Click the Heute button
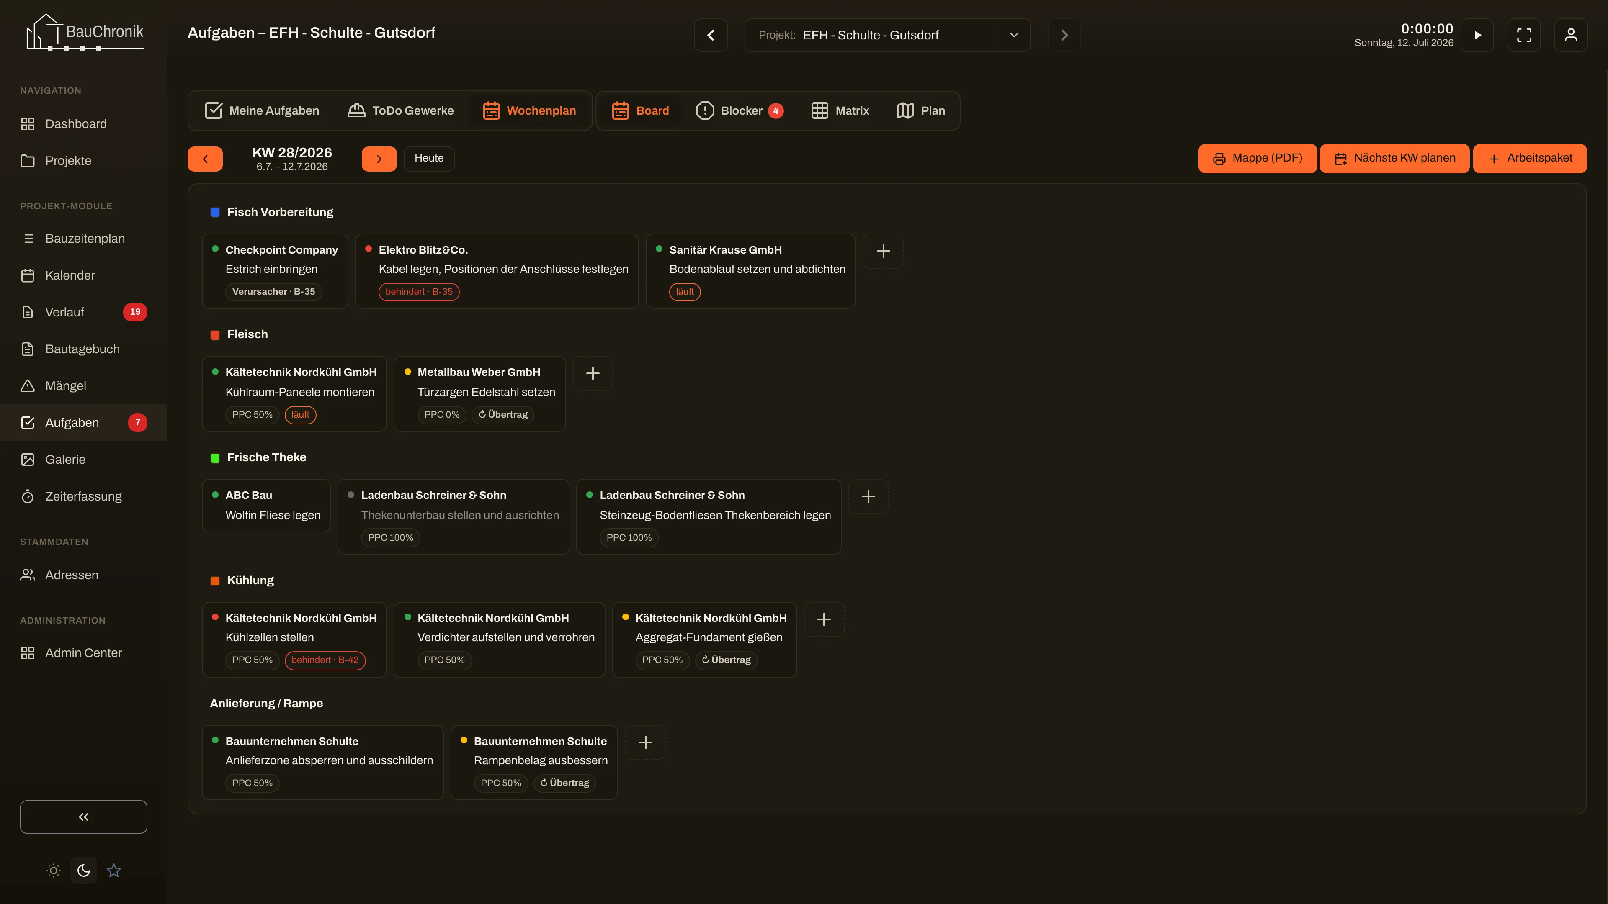 click(429, 159)
